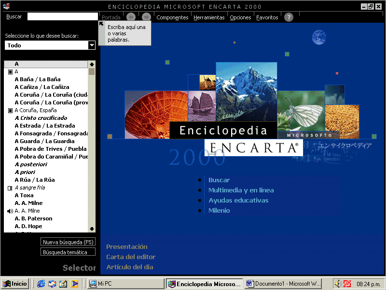Select A Cristo crucificado entry
This screenshot has height=290, width=386.
41,118
